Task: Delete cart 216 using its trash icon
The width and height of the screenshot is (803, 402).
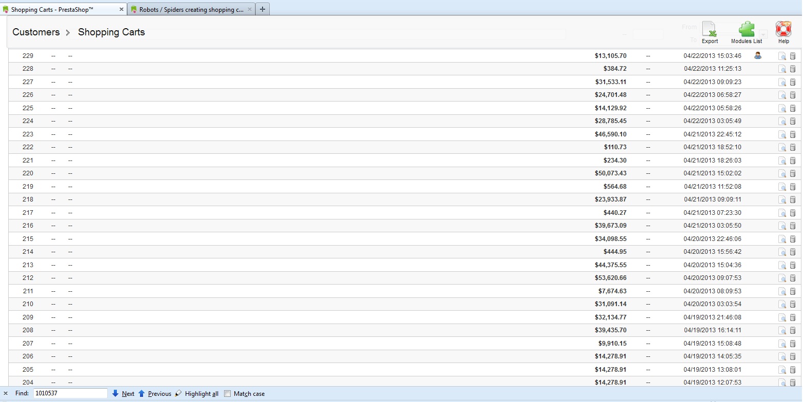Action: pyautogui.click(x=793, y=226)
